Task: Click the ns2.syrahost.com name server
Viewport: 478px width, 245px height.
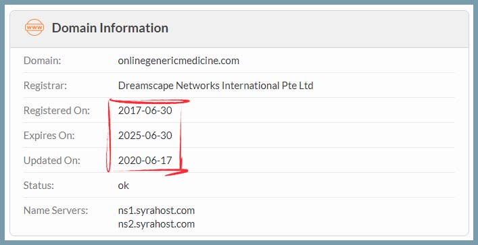Action: point(156,224)
